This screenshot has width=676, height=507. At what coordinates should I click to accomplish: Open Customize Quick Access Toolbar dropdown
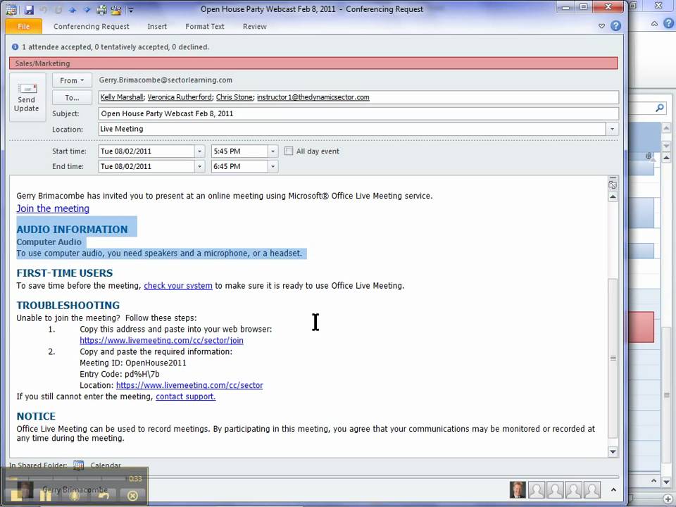(x=131, y=10)
